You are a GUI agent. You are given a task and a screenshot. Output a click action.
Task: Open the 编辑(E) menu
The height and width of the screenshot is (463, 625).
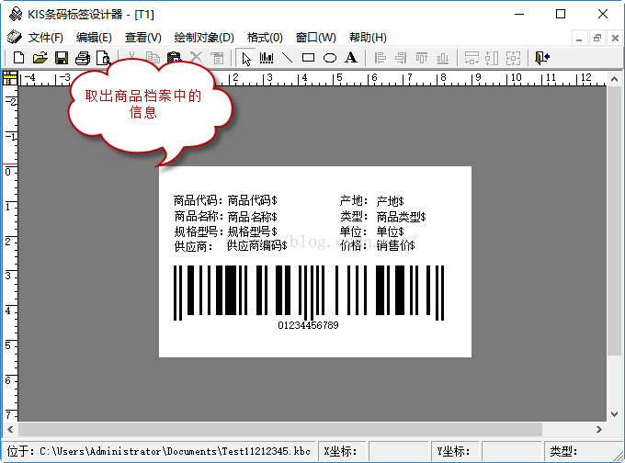coord(94,38)
